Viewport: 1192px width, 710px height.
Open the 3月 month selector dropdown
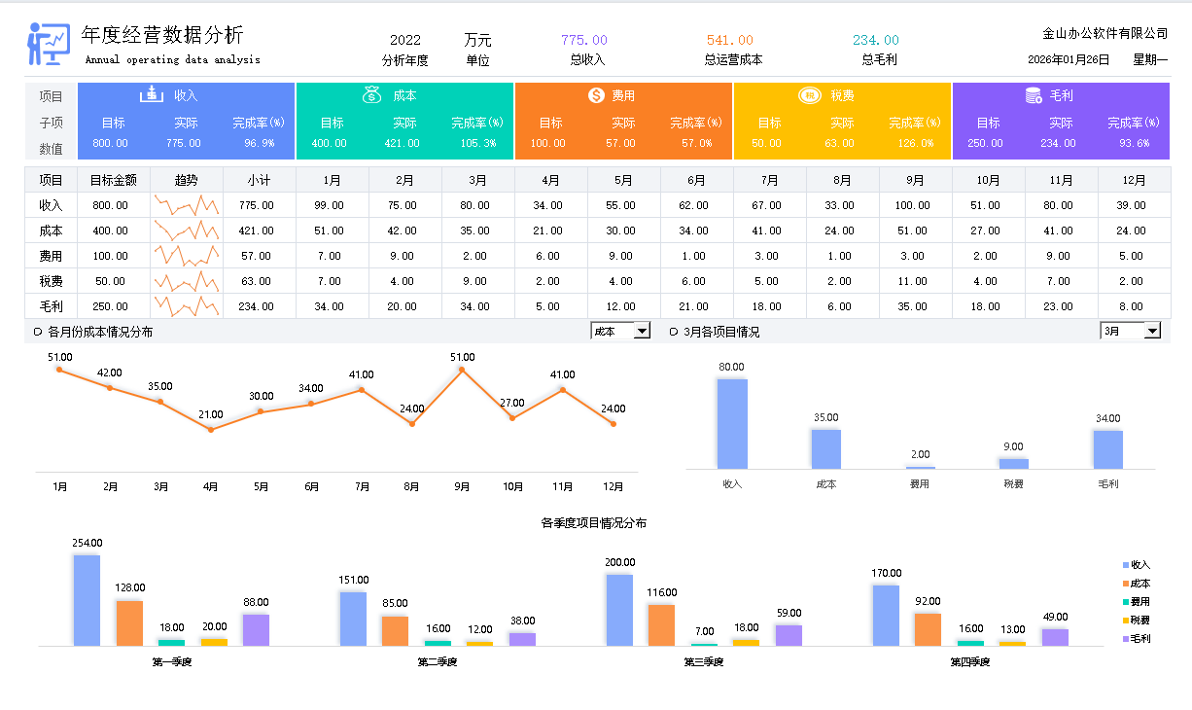pos(1152,331)
